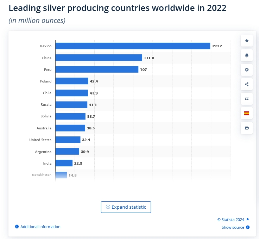Screen dimensions: 259x239
Task: Click the United States axis label
Action: click(40, 140)
